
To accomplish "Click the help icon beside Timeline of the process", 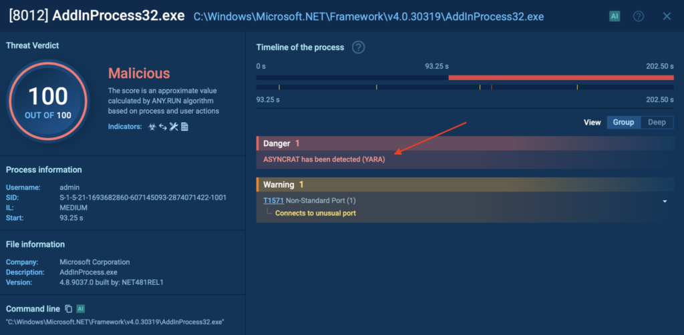I will tap(359, 47).
